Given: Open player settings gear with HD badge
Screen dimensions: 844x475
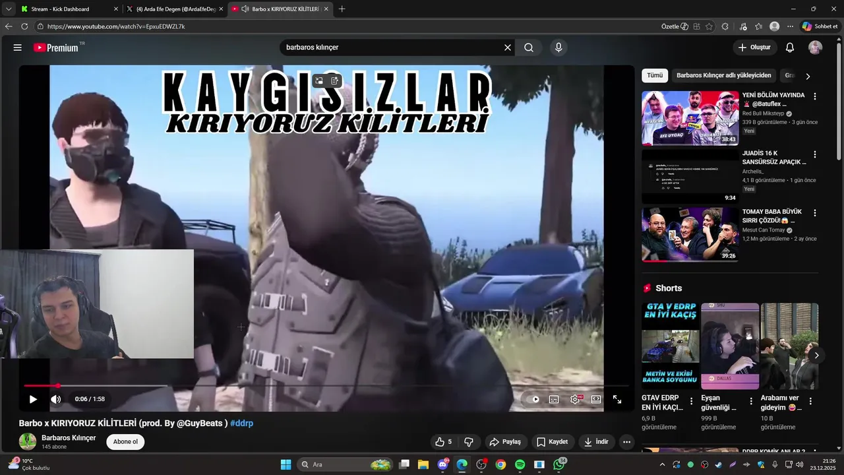Looking at the screenshot, I should tap(576, 399).
